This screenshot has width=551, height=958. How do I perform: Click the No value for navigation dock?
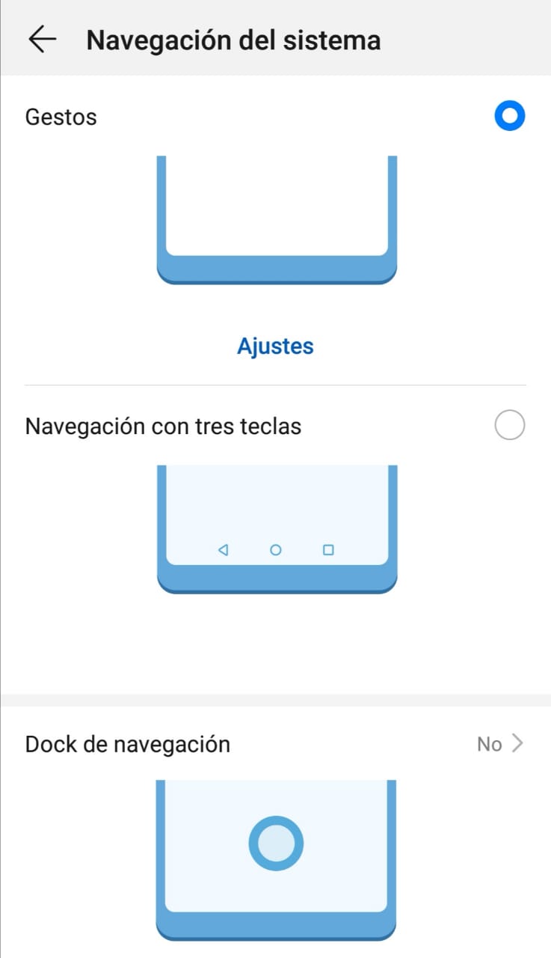tap(490, 744)
